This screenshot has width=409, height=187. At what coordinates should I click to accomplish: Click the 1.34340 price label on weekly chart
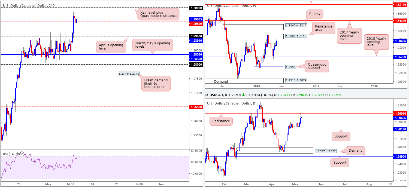tap(401, 20)
